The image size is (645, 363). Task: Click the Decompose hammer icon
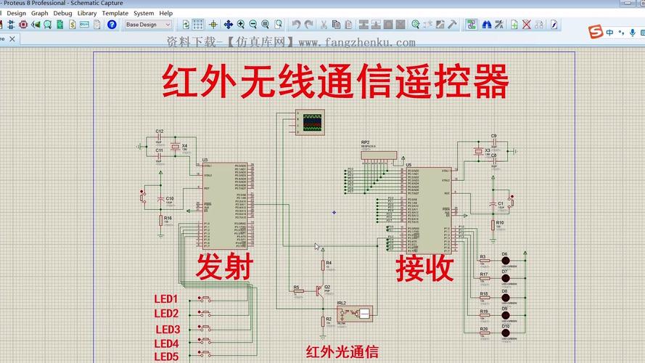click(453, 25)
